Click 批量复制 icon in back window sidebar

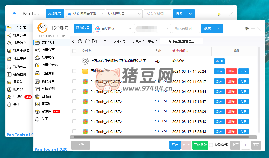tap(9, 59)
